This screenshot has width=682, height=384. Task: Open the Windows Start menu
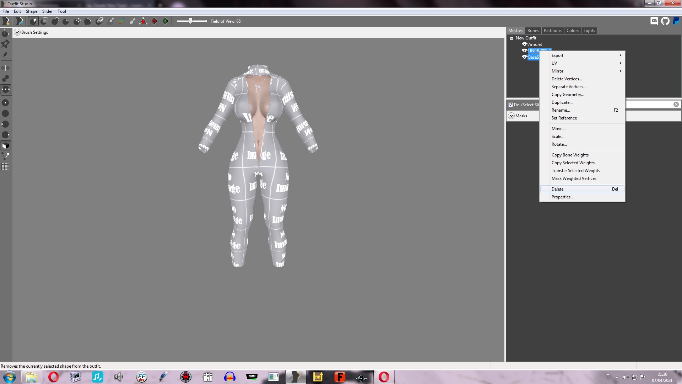(10, 377)
